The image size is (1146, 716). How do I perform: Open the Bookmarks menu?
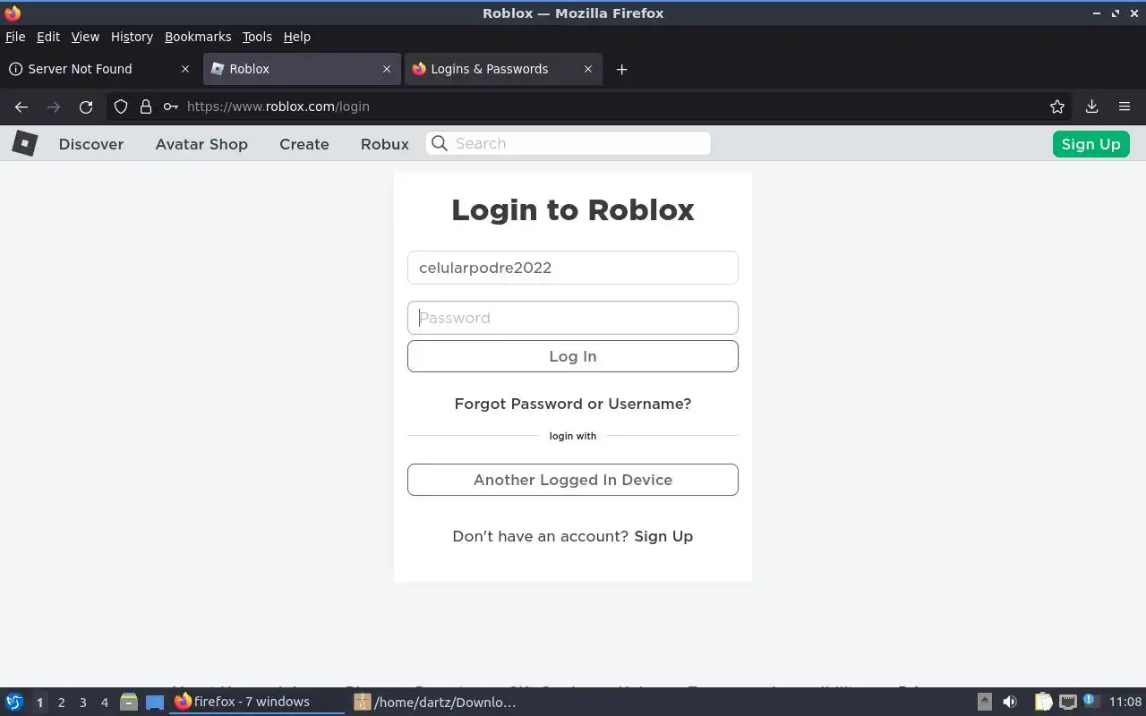[x=198, y=37]
